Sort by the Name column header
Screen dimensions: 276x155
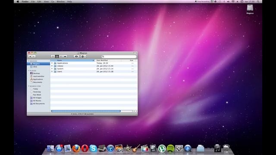pyautogui.click(x=72, y=60)
